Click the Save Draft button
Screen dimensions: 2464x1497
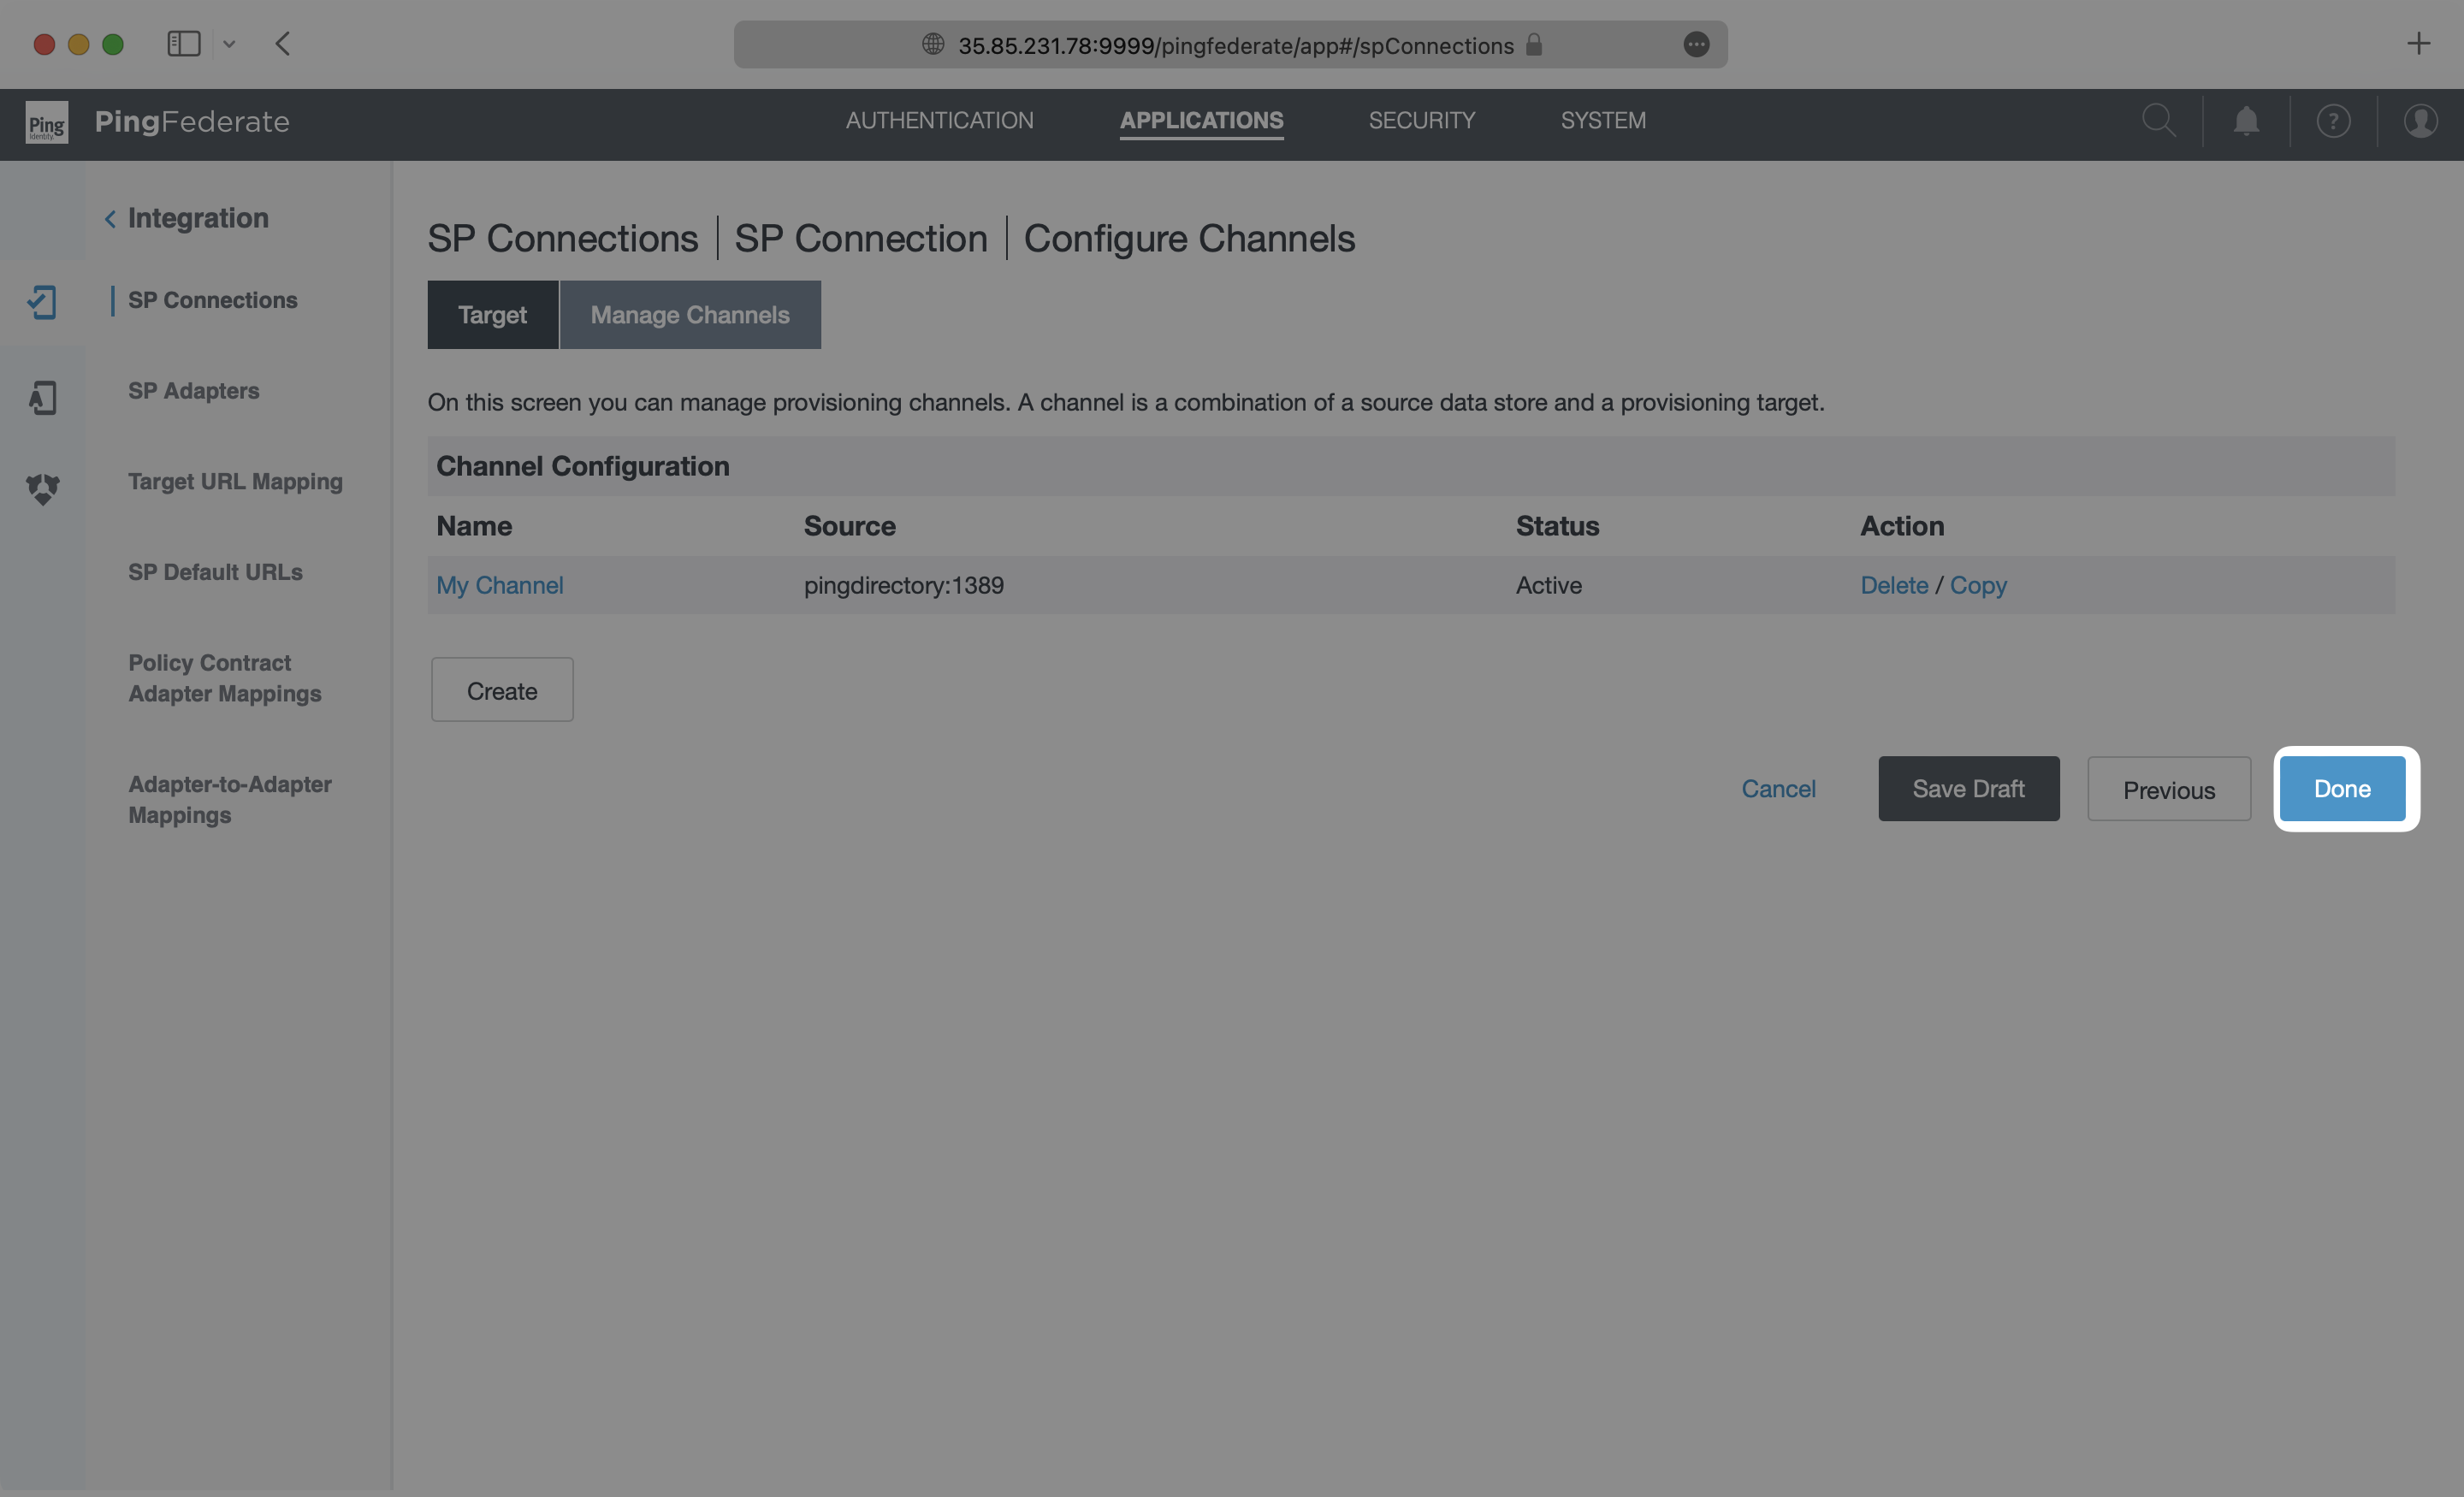pos(1968,786)
